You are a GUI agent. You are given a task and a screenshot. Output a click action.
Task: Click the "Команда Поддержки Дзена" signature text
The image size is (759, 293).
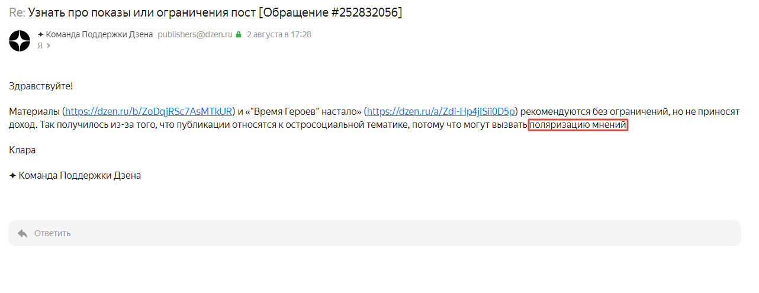pos(80,176)
